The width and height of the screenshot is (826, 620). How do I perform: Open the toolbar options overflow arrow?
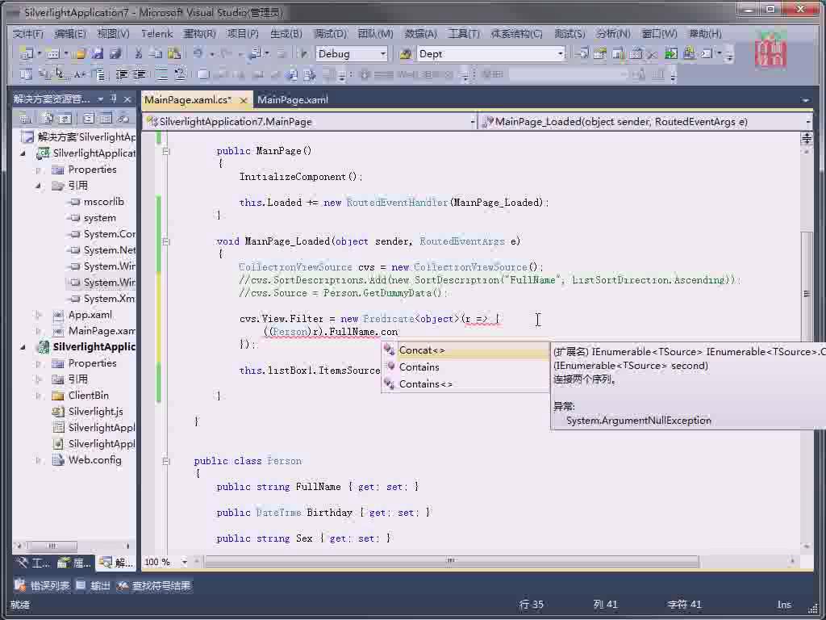click(x=729, y=55)
